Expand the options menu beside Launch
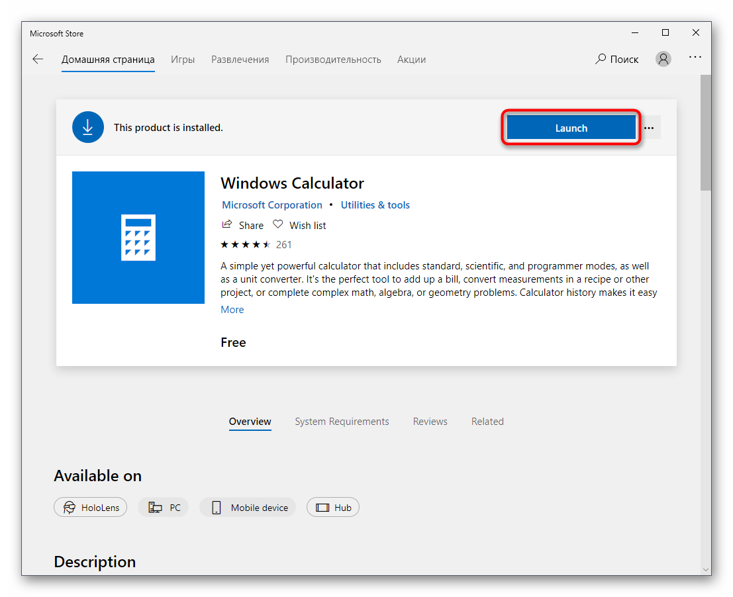 pos(649,128)
